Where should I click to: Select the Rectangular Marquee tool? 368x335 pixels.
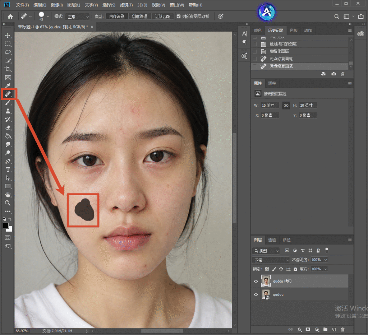tap(8, 44)
